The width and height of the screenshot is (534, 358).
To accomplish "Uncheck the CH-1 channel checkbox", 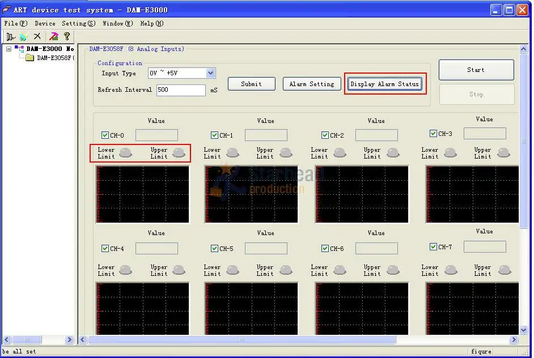I will [214, 135].
